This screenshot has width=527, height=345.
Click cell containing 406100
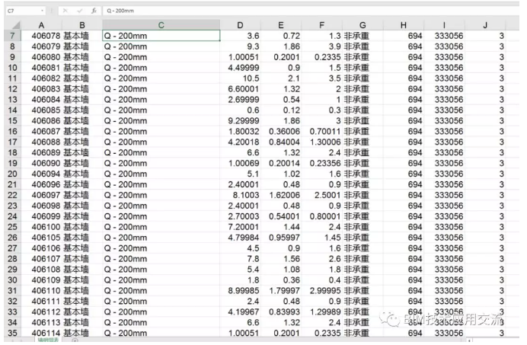[x=42, y=227]
